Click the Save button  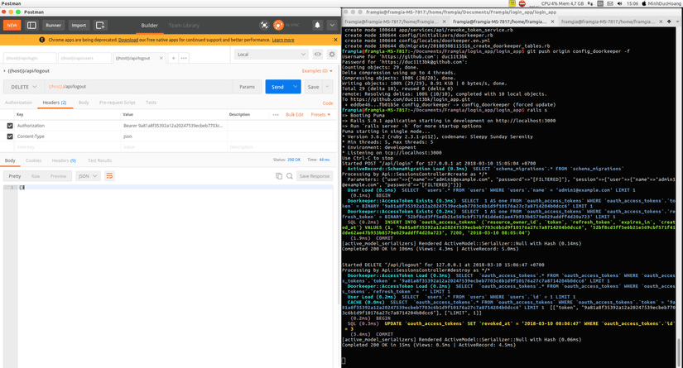click(x=313, y=87)
